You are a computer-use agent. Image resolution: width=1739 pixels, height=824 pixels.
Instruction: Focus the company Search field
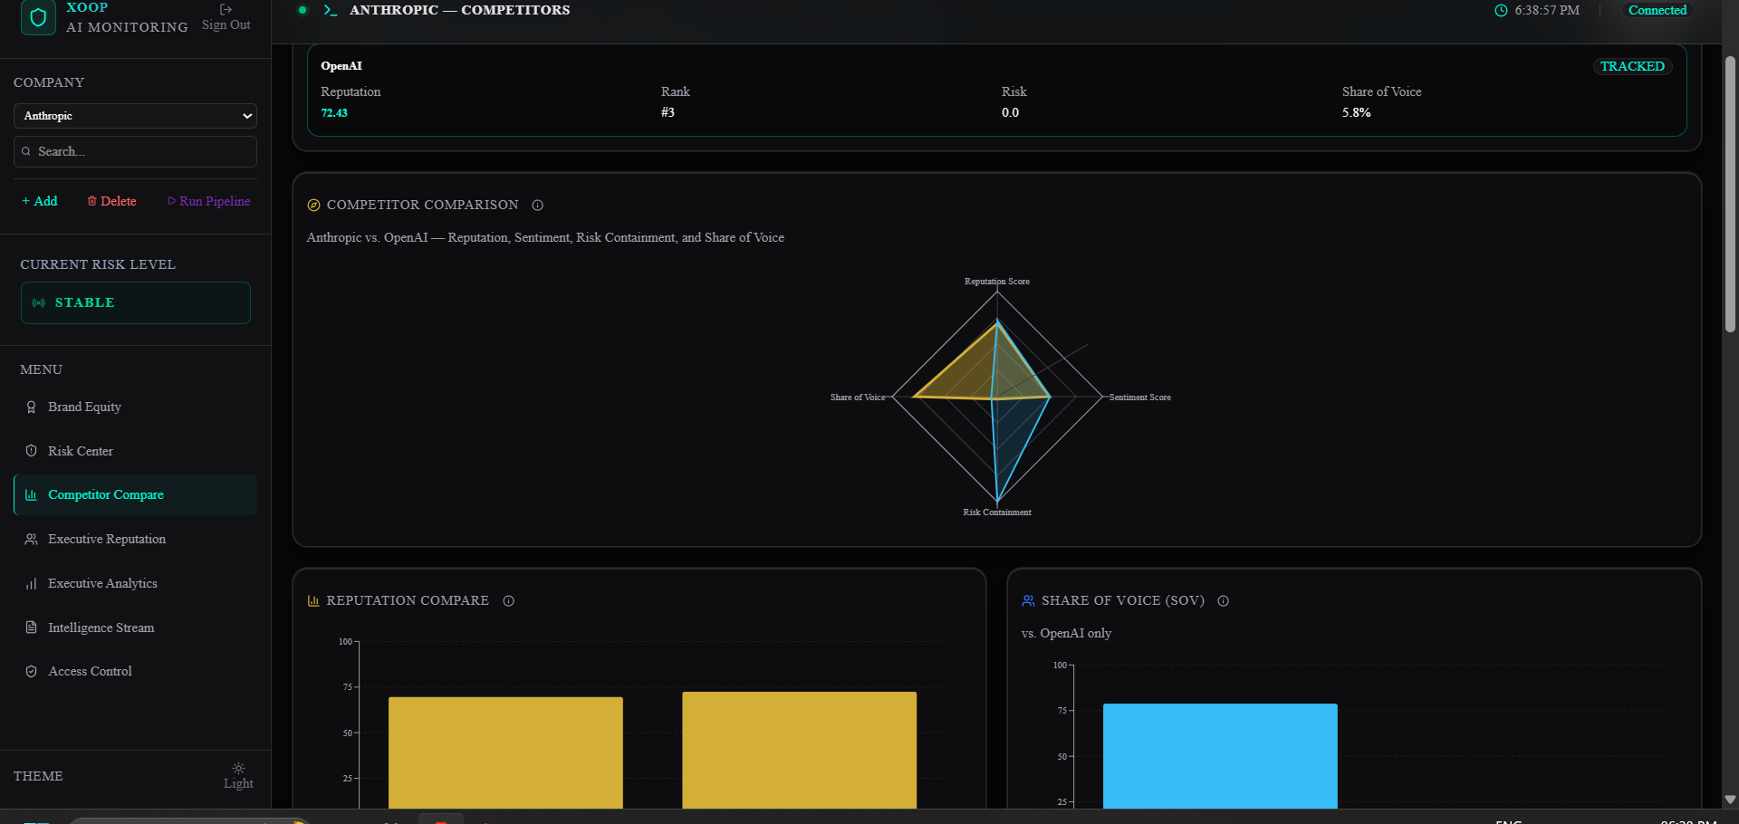(135, 151)
